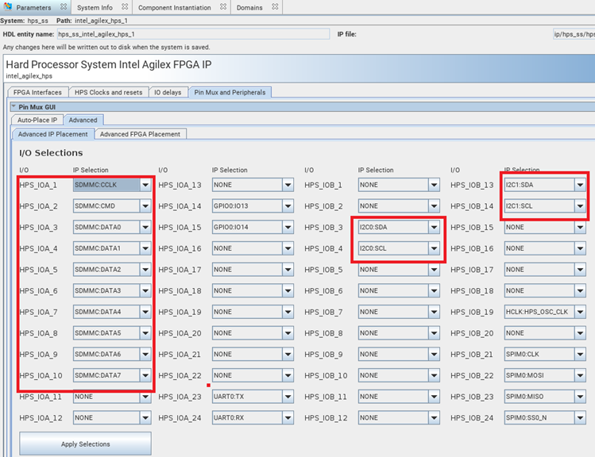Close the Domains tab
Viewport: 595px width, 457px height.
point(273,7)
